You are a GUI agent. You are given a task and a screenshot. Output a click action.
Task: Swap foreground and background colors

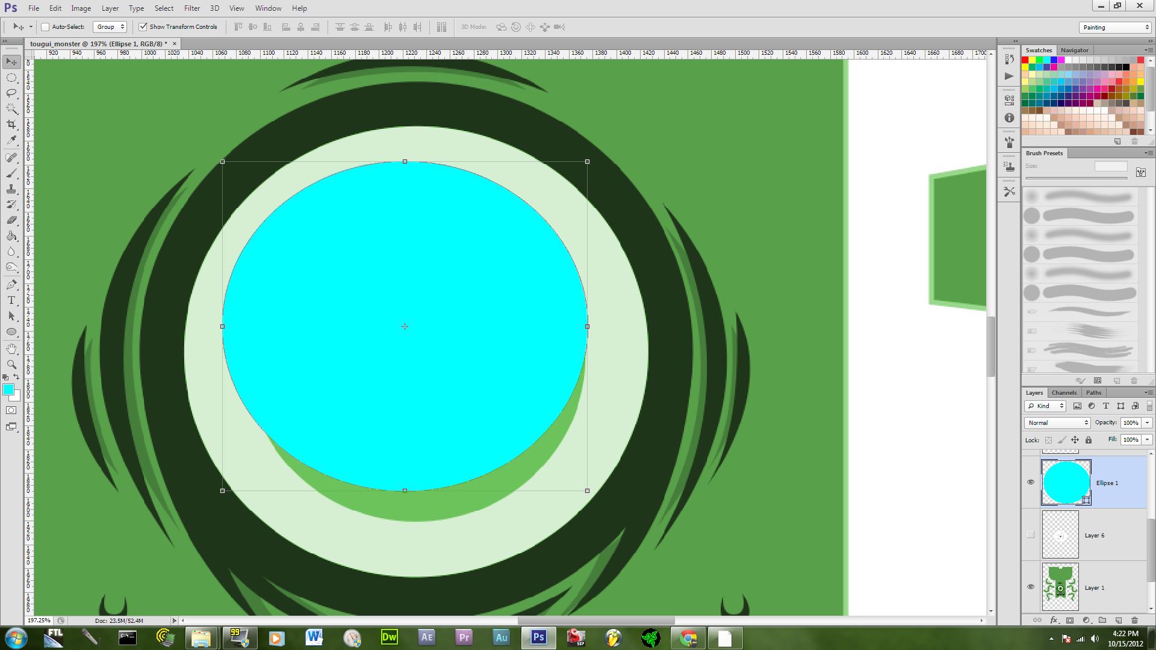tap(17, 377)
